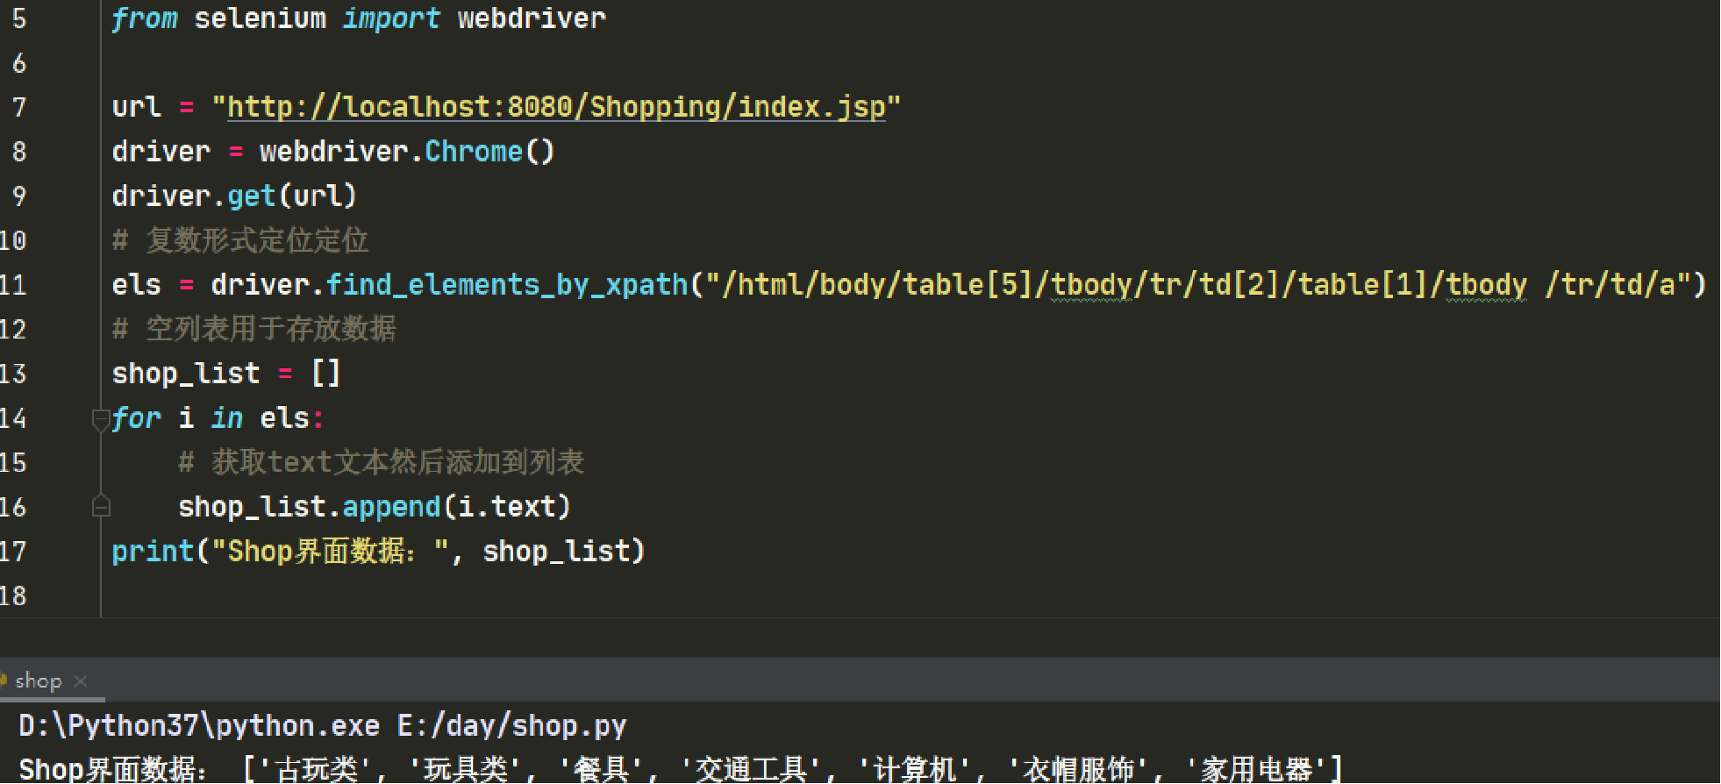Close the shop run tab

tap(81, 681)
